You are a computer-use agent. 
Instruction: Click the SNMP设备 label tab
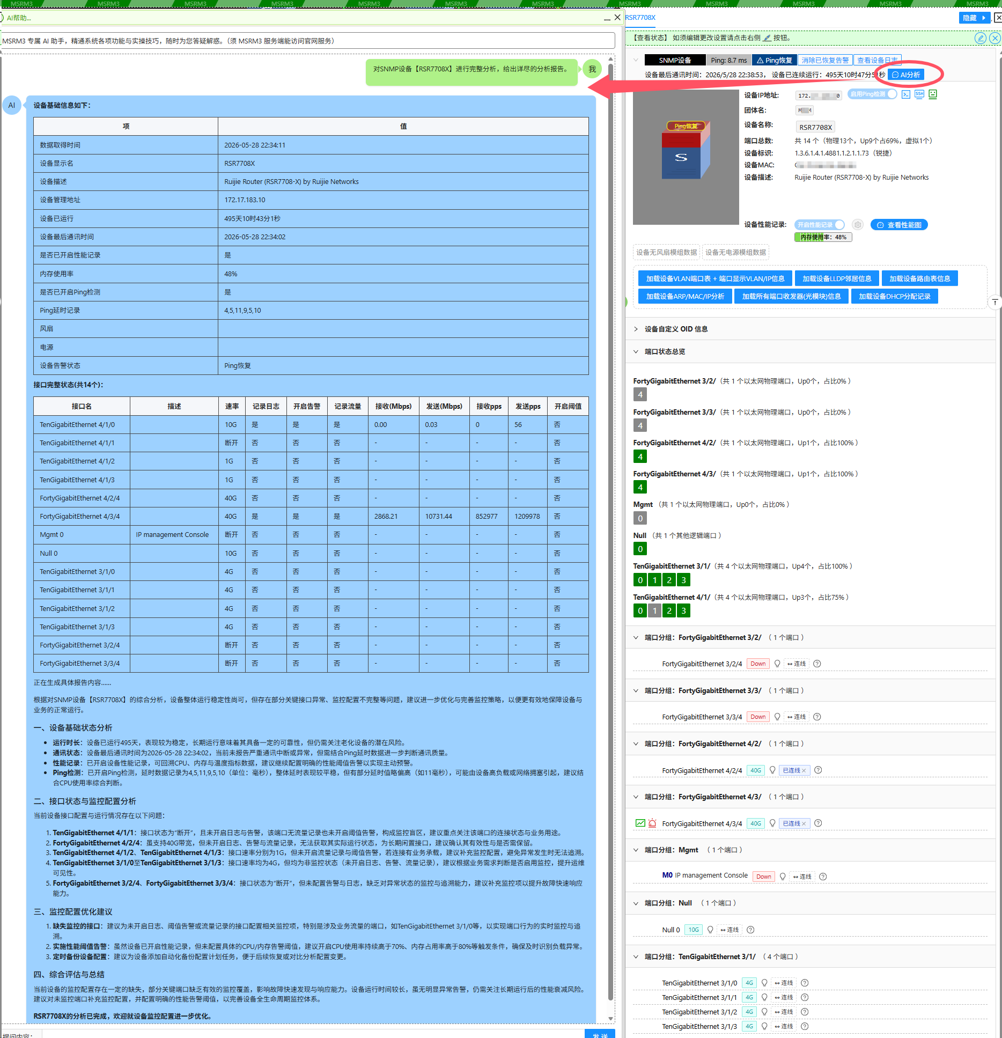click(675, 60)
